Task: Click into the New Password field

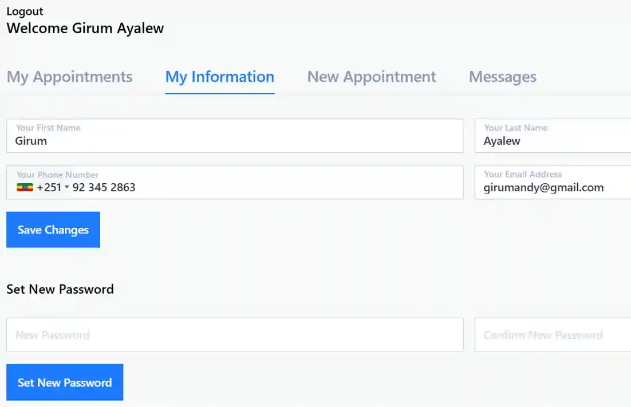Action: pyautogui.click(x=234, y=335)
